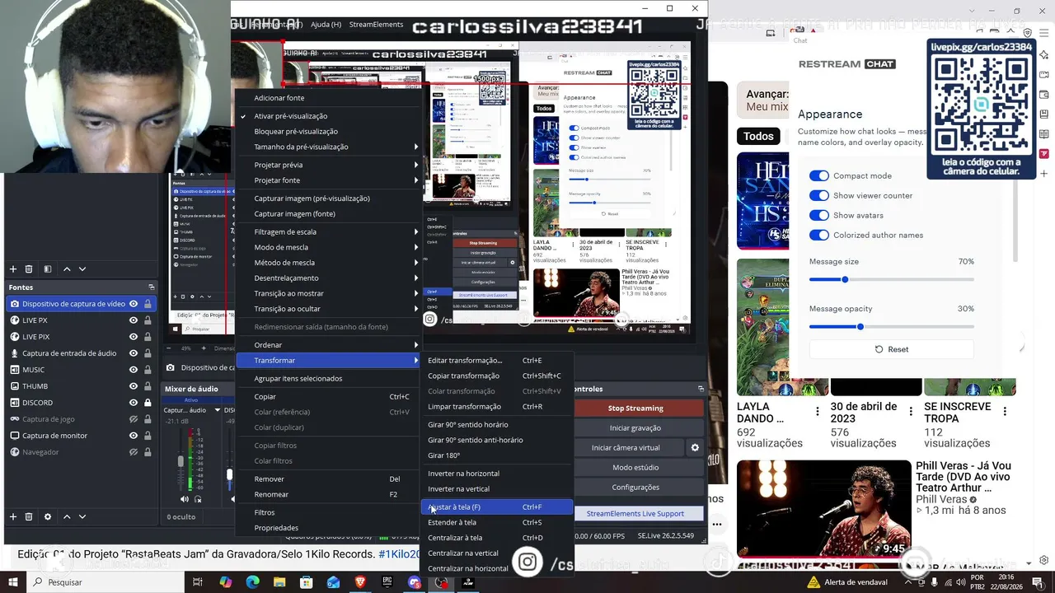Open Microsoft Edge from taskbar
The width and height of the screenshot is (1055, 593).
point(253,582)
